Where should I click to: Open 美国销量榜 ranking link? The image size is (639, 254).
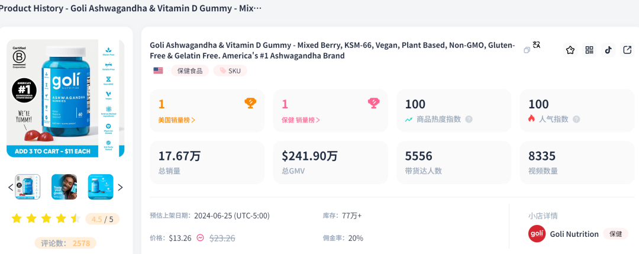point(176,120)
